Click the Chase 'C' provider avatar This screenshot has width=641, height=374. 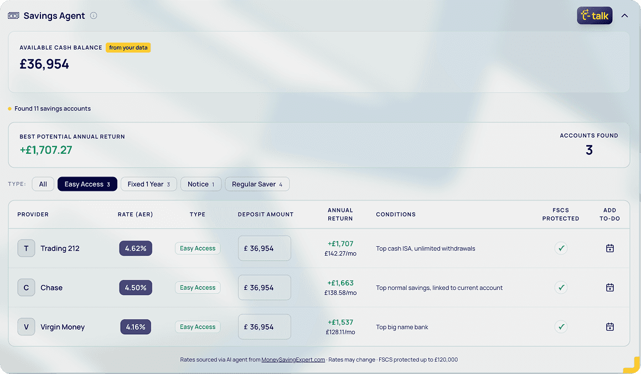pyautogui.click(x=26, y=287)
